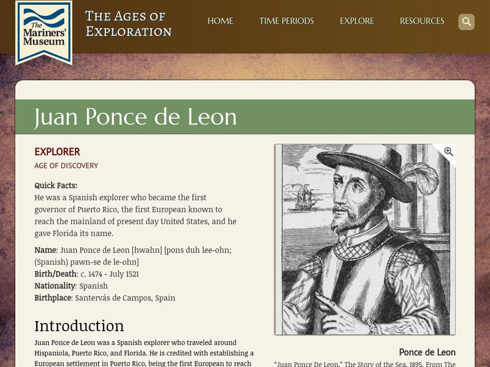Click the Birth/Death field label
The image size is (490, 367).
(56, 274)
